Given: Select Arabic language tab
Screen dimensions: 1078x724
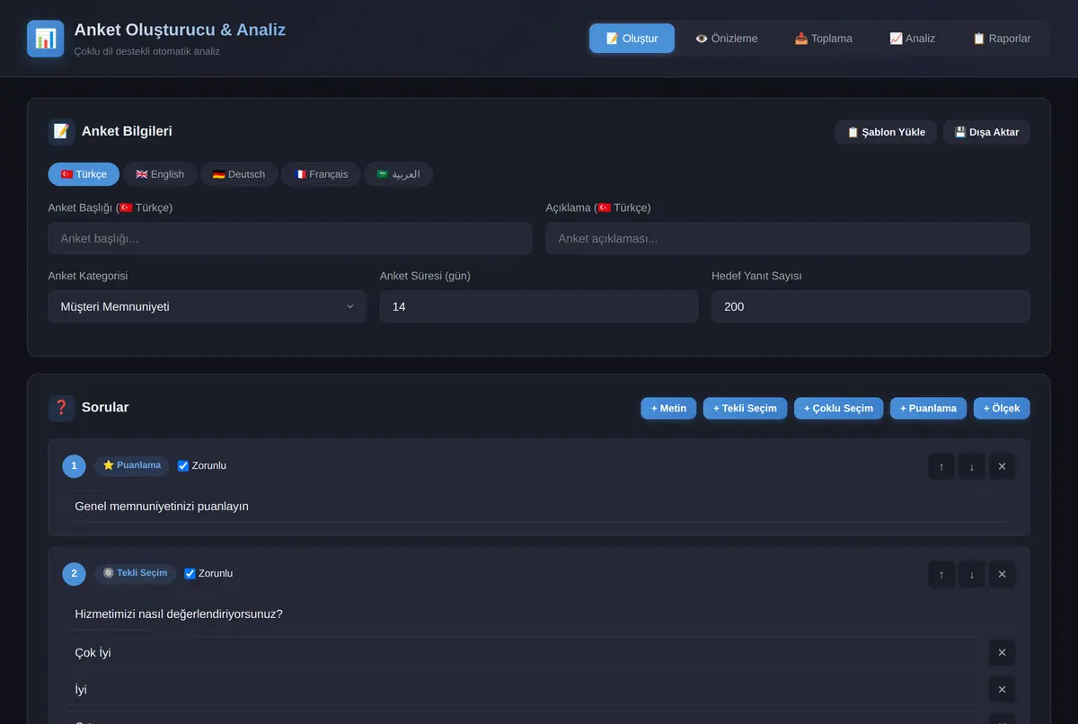Looking at the screenshot, I should click(x=398, y=174).
